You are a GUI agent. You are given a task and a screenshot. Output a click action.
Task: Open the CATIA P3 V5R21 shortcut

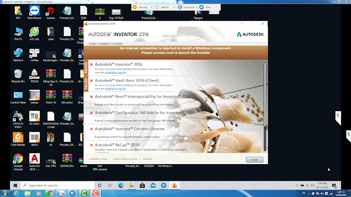pyautogui.click(x=18, y=119)
